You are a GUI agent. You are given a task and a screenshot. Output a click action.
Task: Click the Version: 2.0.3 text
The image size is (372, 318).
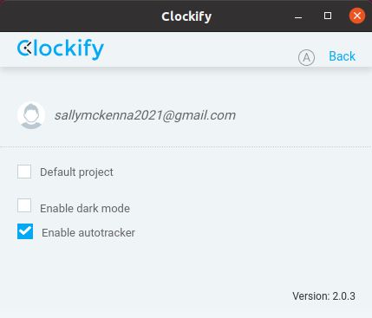pos(323,296)
